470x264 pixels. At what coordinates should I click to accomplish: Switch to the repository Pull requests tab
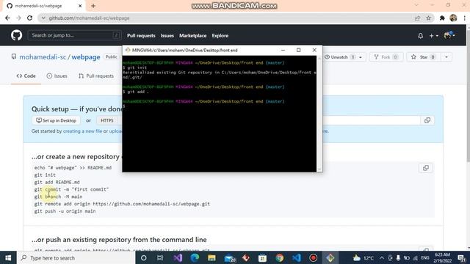click(x=96, y=76)
